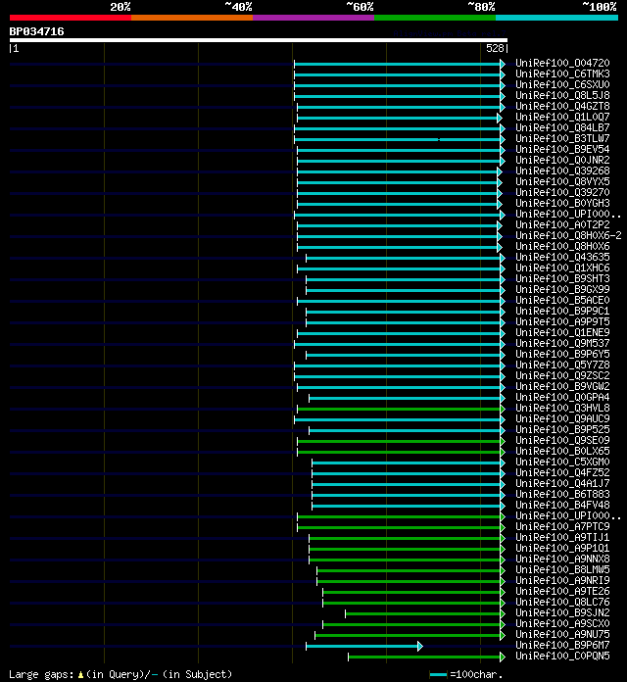Click the UniRef100_B9P525 hit name
The height and width of the screenshot is (682, 627).
[x=562, y=430]
